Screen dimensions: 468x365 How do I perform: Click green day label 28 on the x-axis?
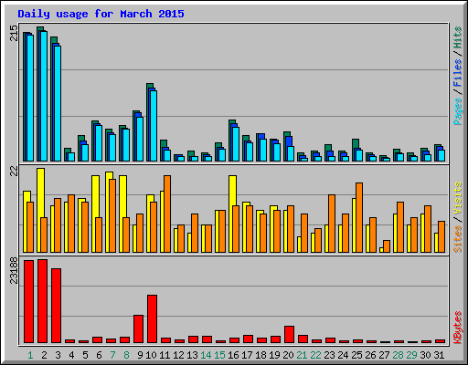tap(398, 355)
